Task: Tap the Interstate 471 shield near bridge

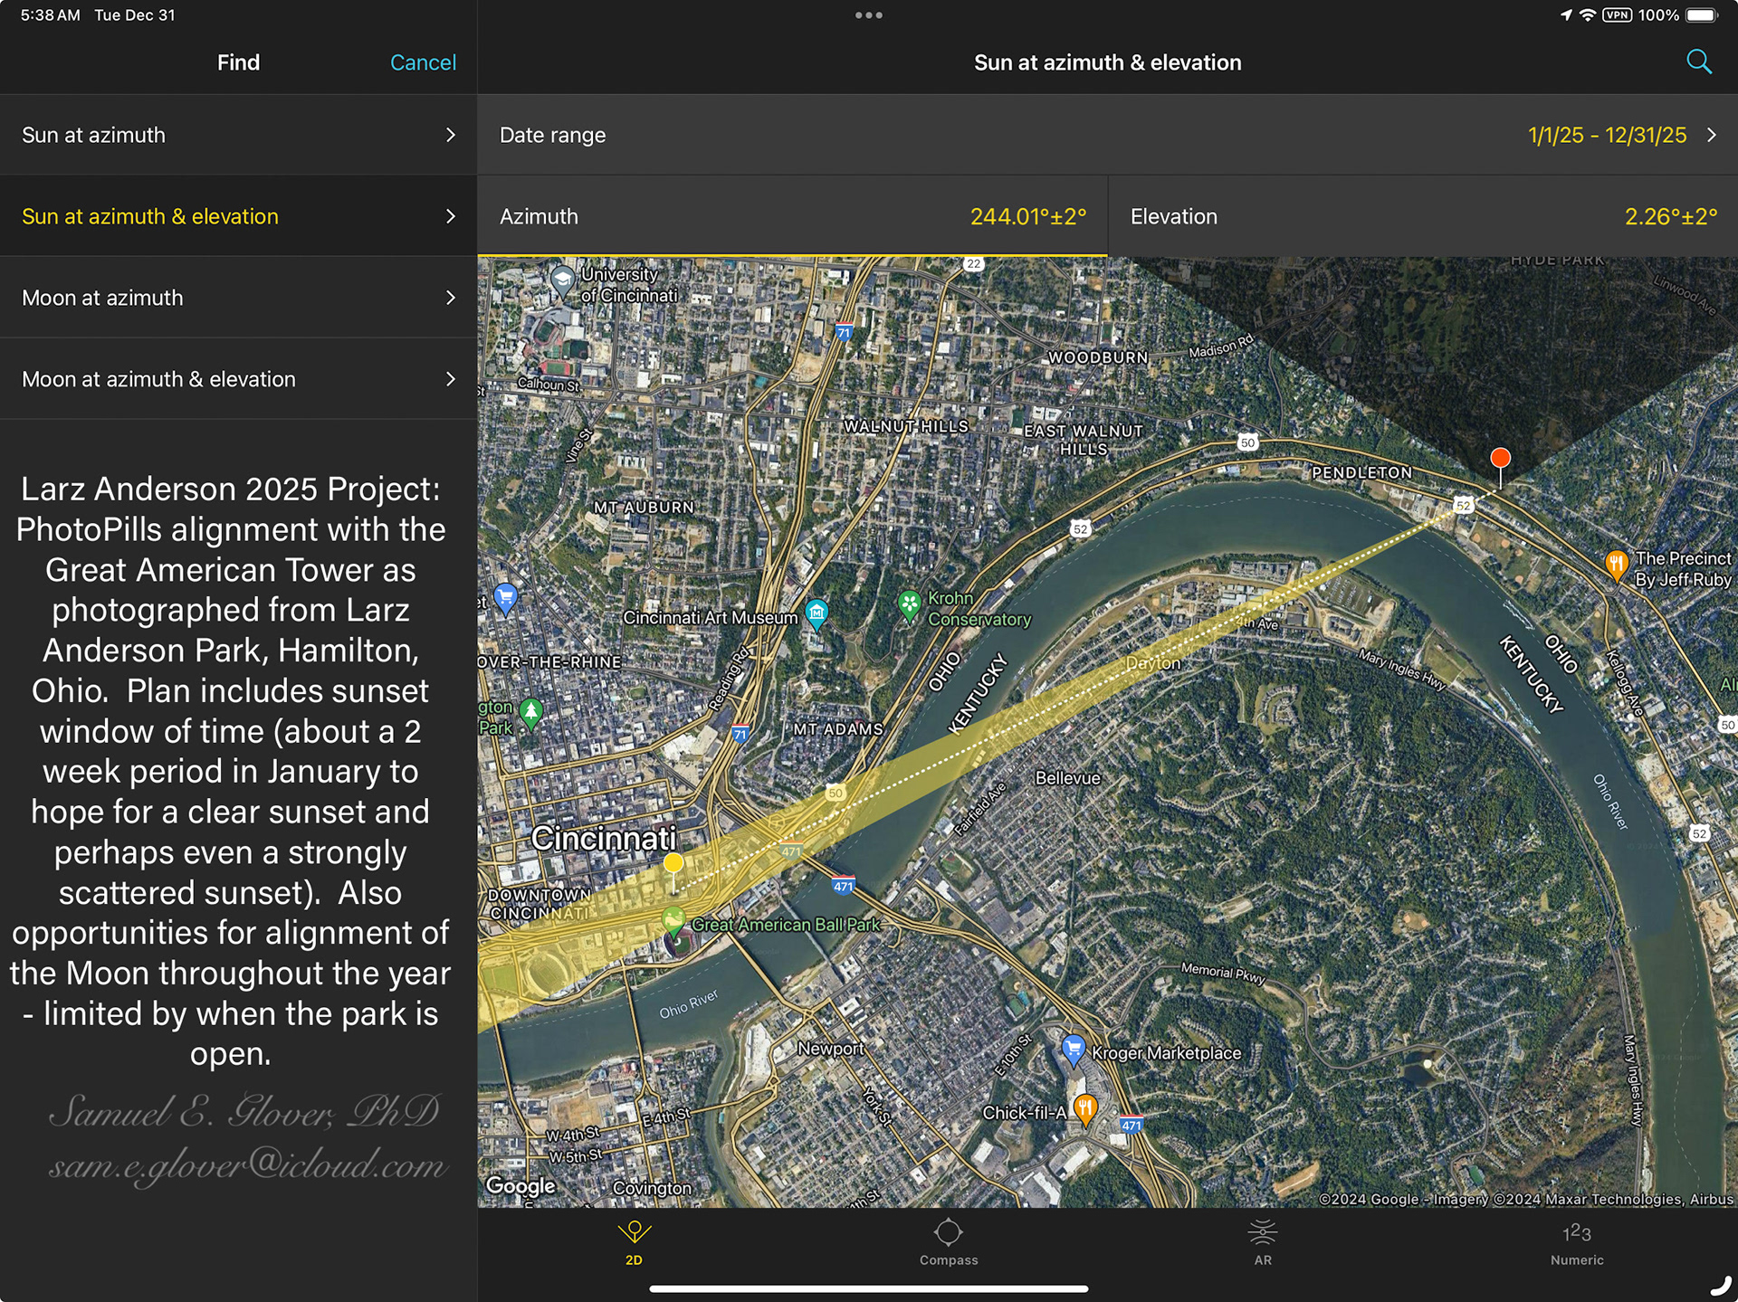Action: pyautogui.click(x=843, y=887)
